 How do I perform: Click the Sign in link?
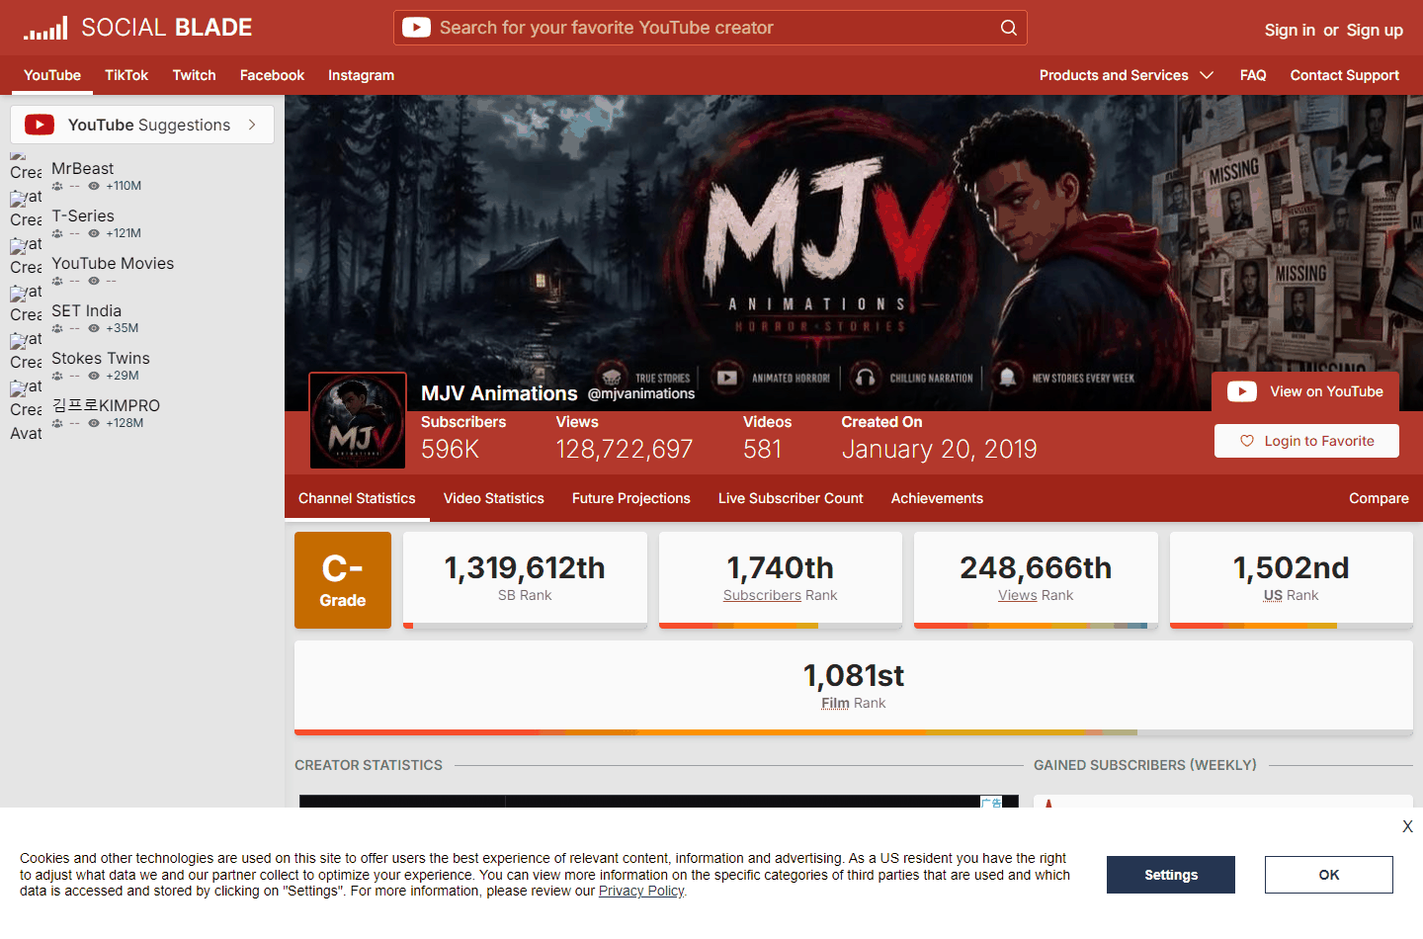tap(1290, 30)
